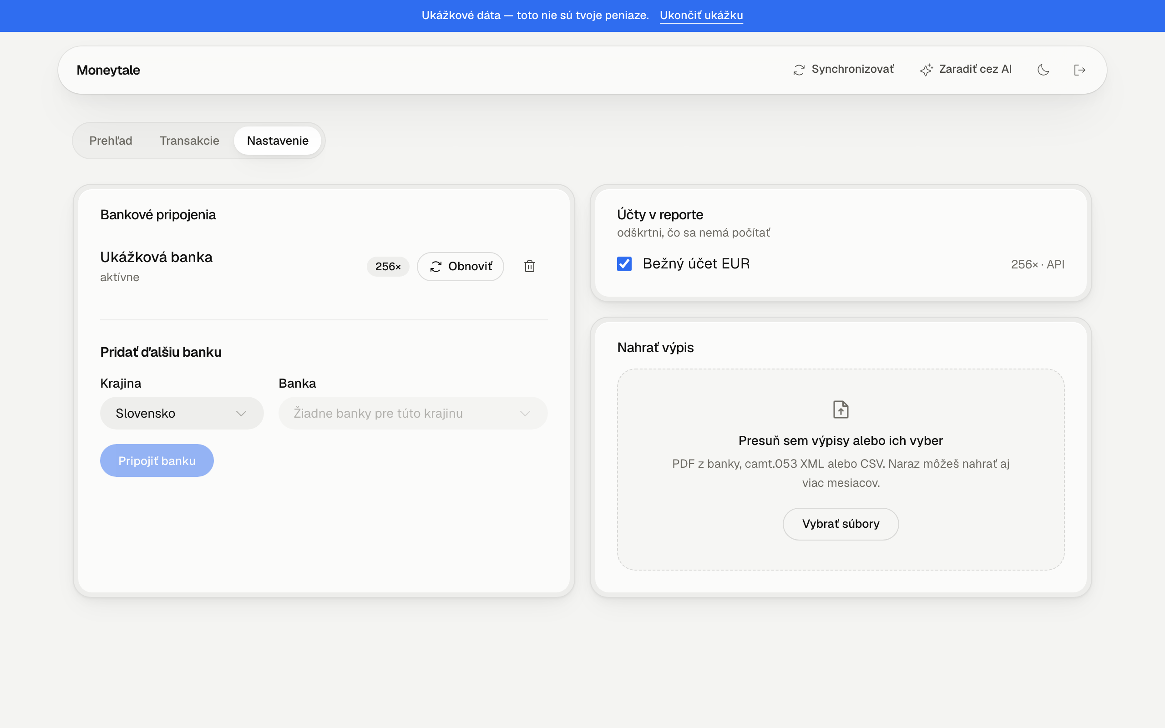The height and width of the screenshot is (728, 1165).
Task: Click the Synchronizovať button
Action: (x=843, y=70)
